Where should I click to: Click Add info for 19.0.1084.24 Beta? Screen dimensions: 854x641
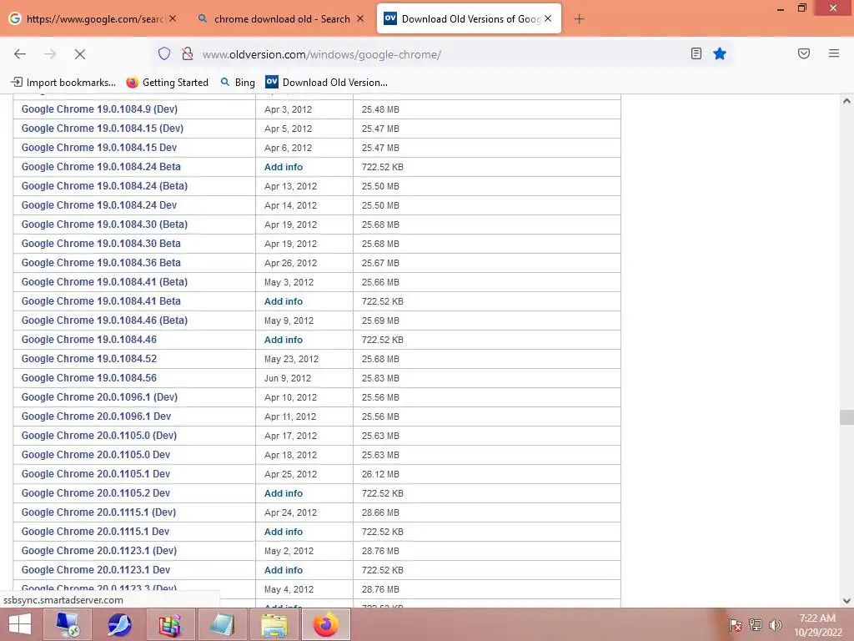point(284,167)
